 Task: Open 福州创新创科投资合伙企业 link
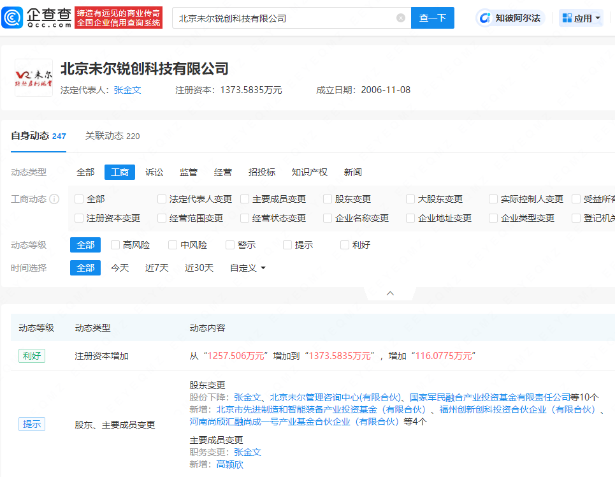tap(517, 409)
